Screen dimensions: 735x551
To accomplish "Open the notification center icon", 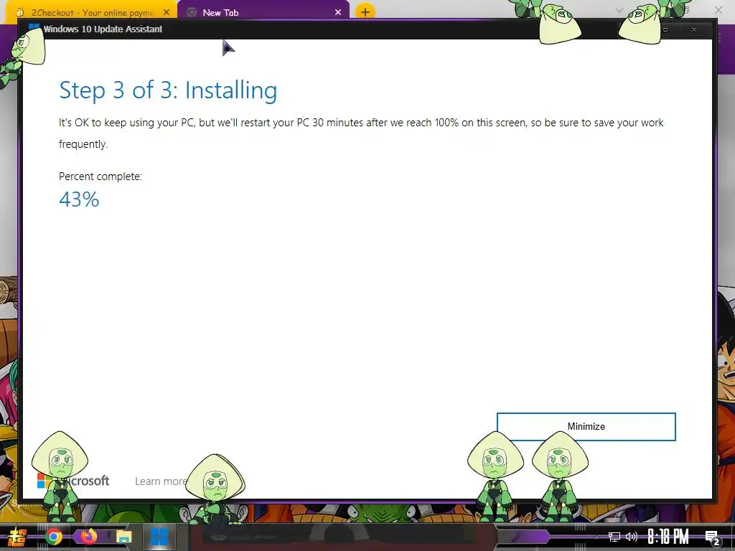I will pos(712,537).
